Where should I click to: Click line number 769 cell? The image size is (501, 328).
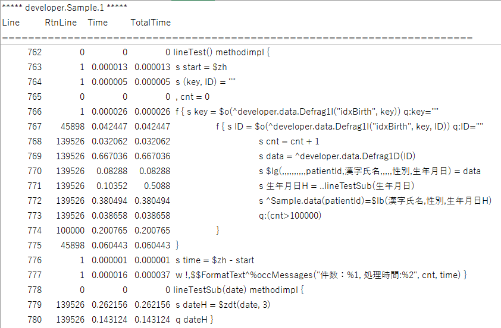coord(35,156)
